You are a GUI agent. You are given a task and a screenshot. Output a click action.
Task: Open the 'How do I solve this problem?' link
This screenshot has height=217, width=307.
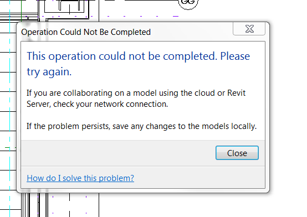80,178
